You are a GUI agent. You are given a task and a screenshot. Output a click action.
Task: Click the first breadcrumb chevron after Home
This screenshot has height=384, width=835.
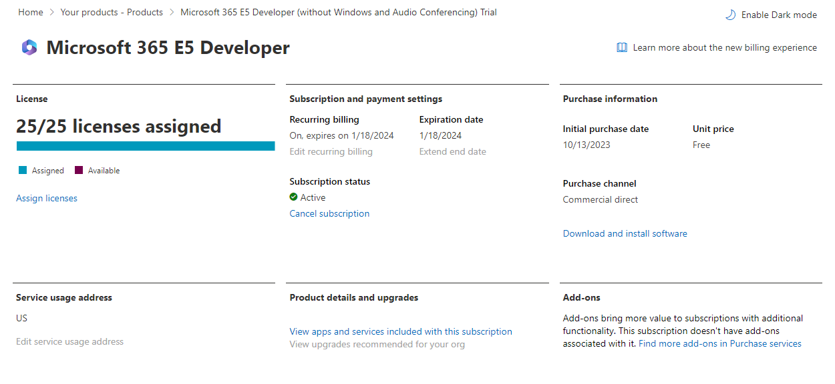[x=51, y=13]
